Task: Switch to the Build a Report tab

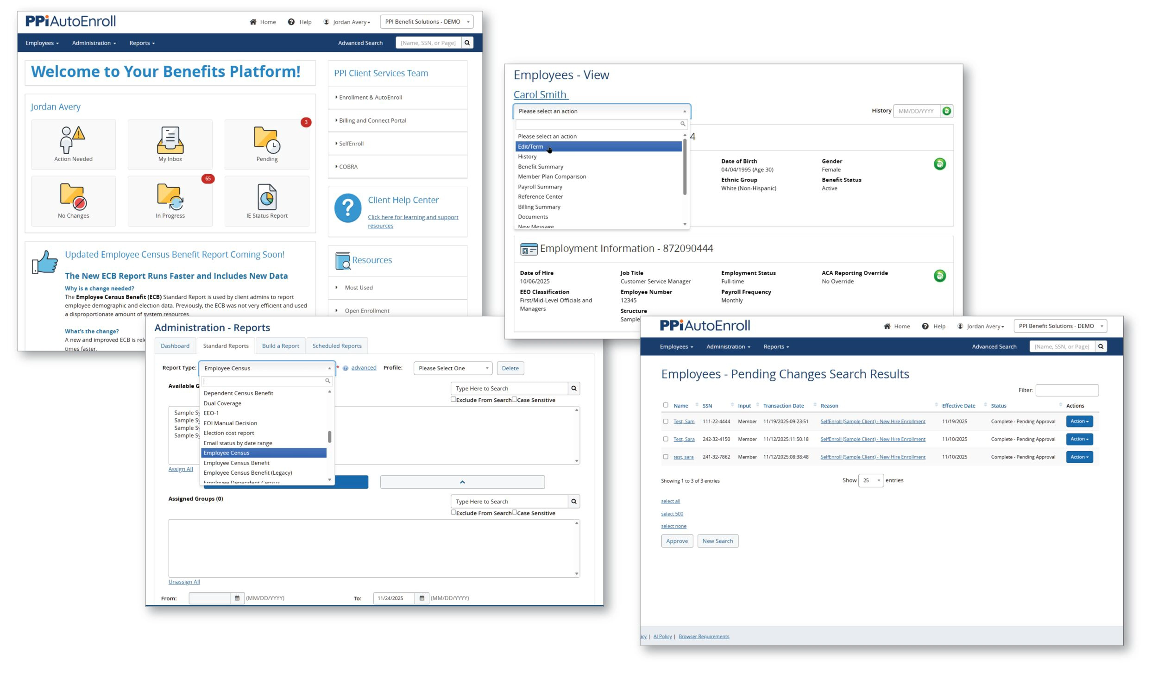Action: [x=280, y=346]
